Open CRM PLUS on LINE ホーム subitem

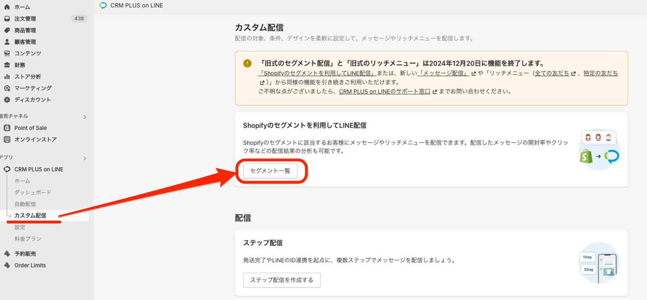pos(22,181)
